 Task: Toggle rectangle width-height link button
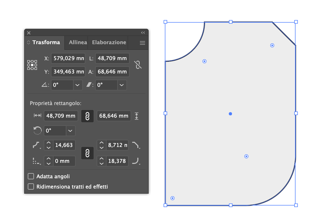pos(87,116)
